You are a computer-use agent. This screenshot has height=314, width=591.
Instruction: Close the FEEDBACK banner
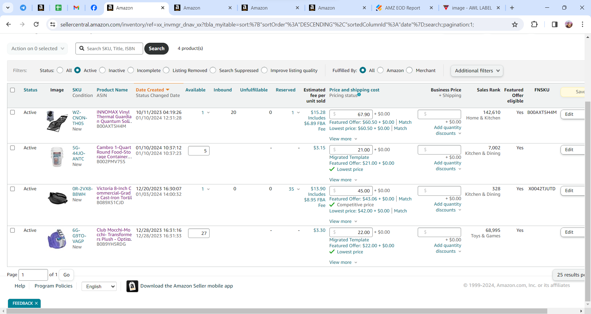36,303
